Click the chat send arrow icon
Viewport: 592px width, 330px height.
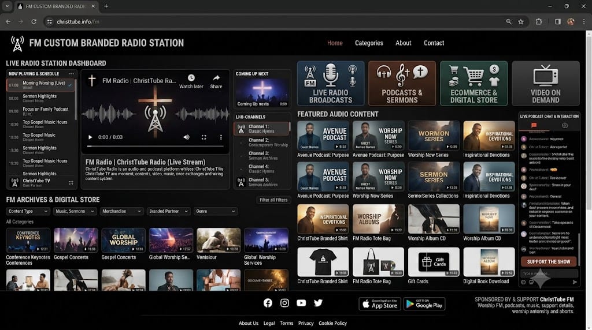(x=575, y=282)
